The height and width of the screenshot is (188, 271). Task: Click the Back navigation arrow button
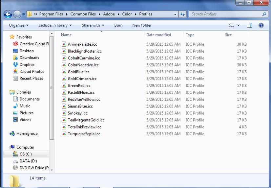[x=8, y=14]
